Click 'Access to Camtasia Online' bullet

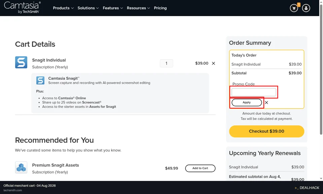click(x=64, y=98)
